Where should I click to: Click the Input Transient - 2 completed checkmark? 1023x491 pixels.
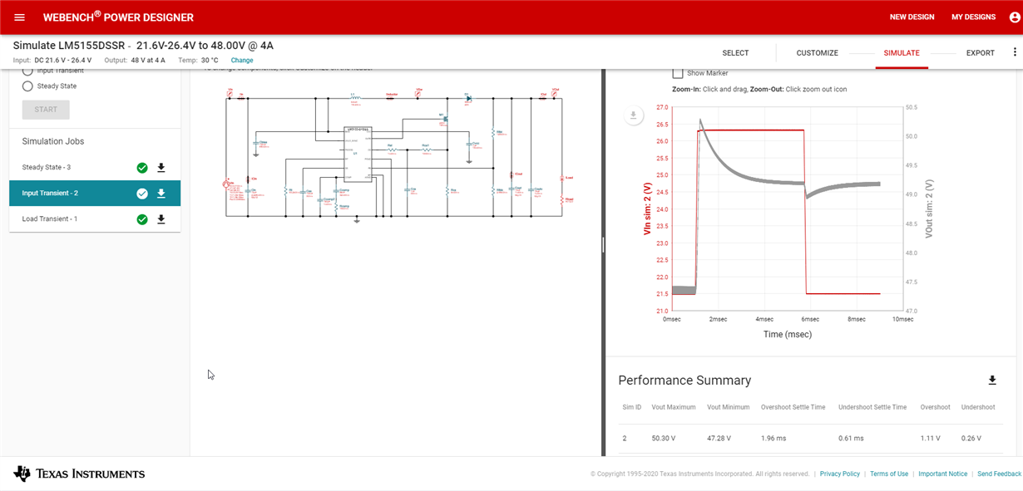coord(142,194)
